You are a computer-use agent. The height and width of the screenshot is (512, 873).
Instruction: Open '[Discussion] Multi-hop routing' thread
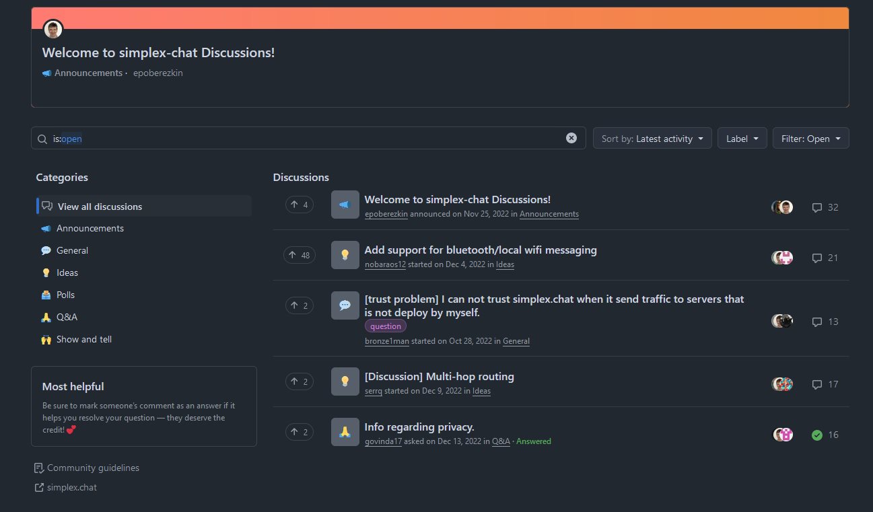pos(439,376)
